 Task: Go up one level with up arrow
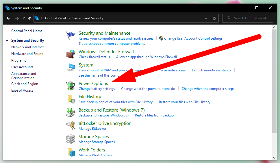(x=30, y=18)
